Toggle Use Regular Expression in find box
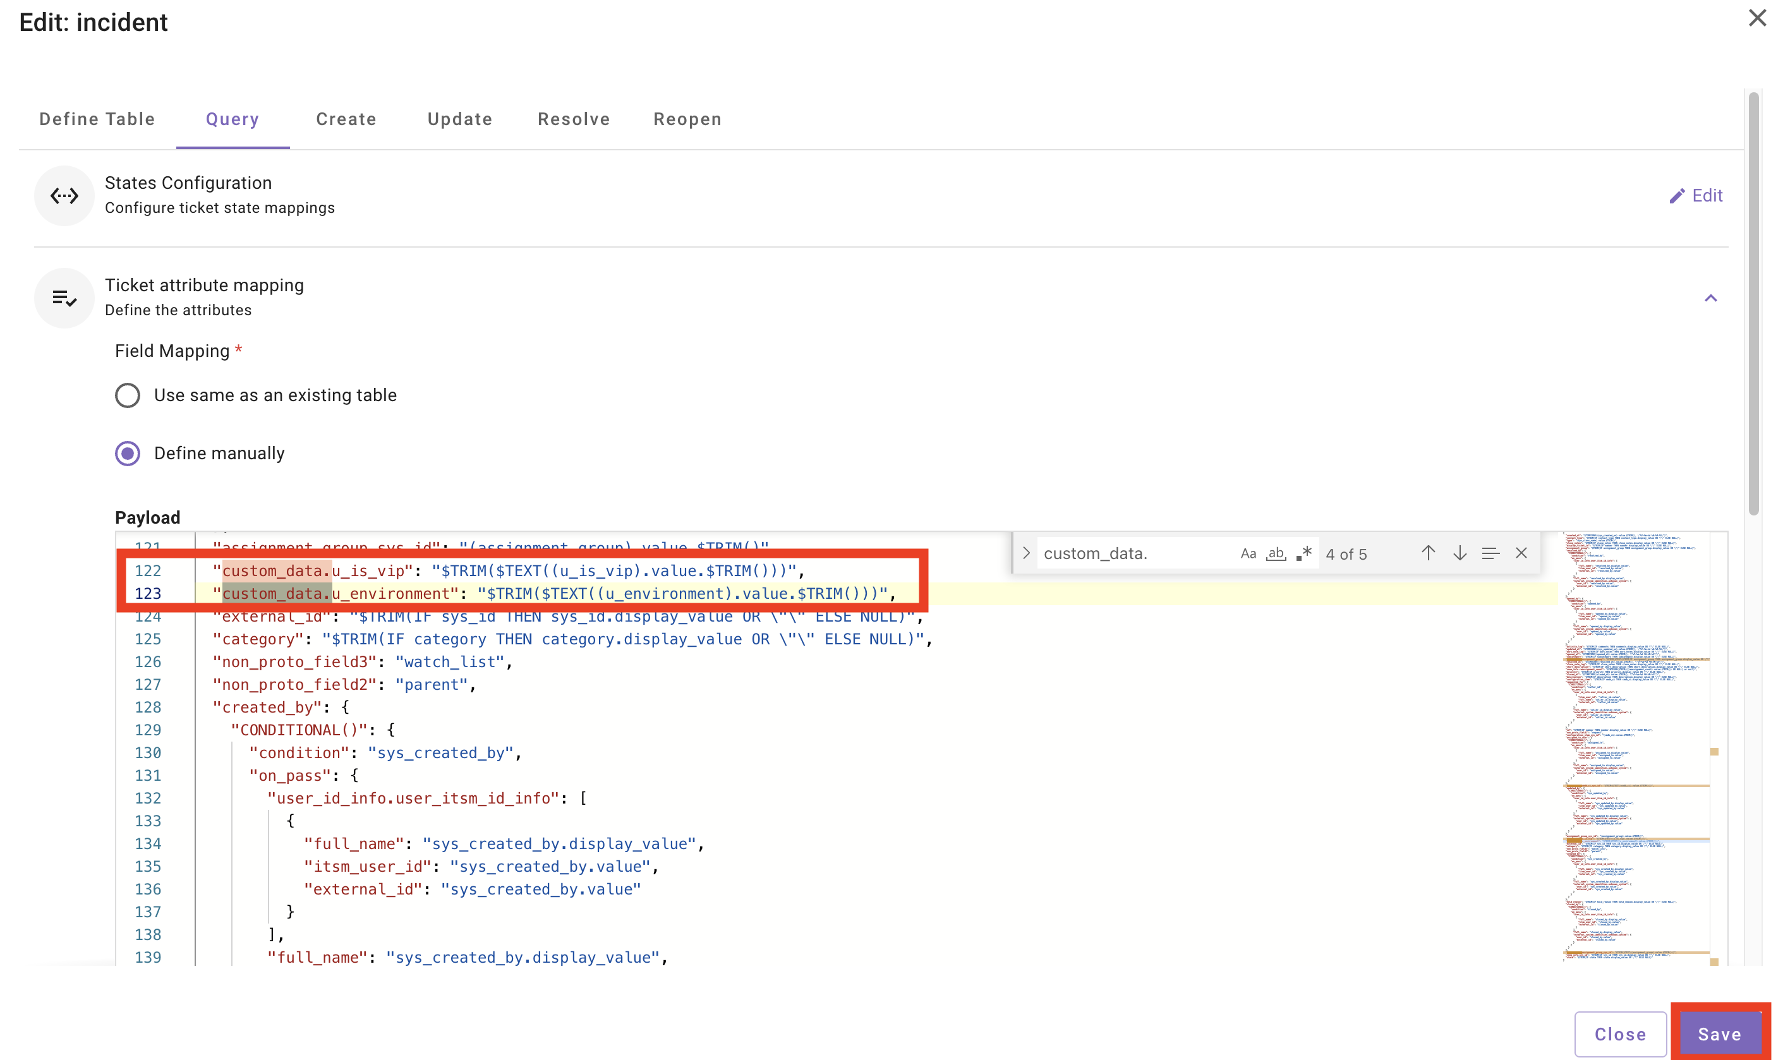The image size is (1783, 1060). [x=1303, y=553]
